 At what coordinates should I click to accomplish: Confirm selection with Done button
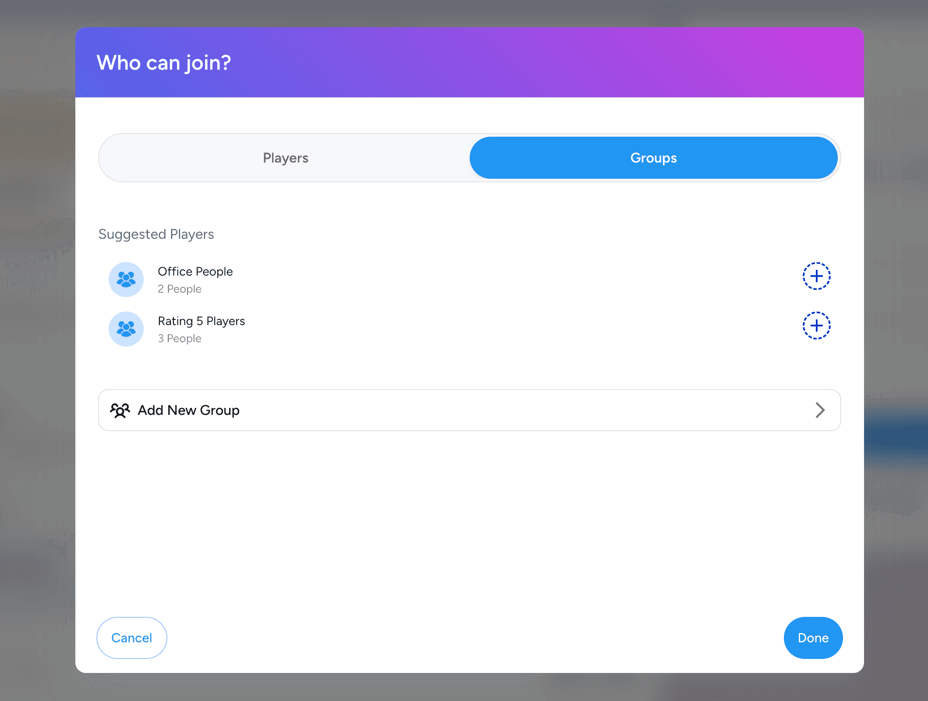[x=813, y=638]
